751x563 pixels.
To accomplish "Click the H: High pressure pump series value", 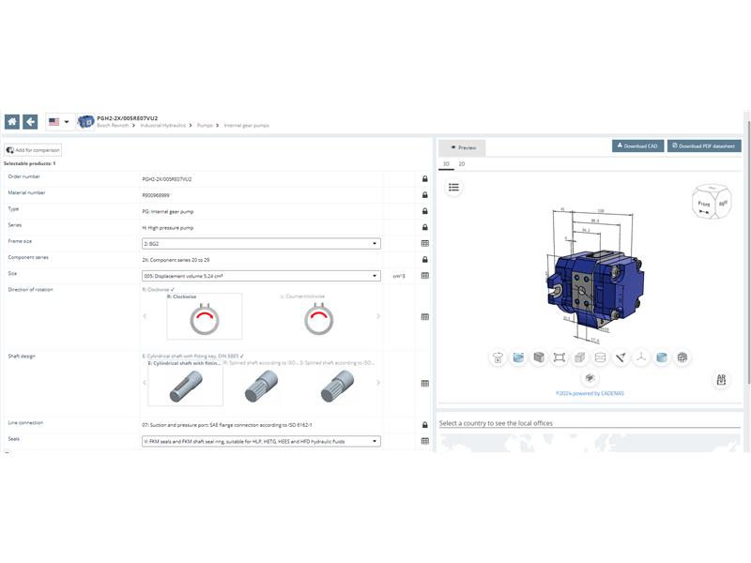I will [168, 228].
